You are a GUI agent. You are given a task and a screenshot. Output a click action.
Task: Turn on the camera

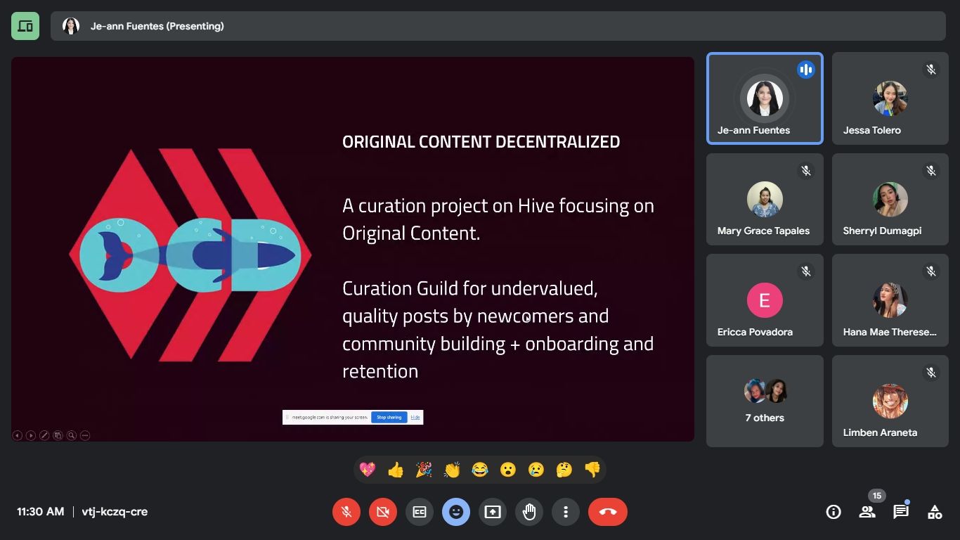pyautogui.click(x=383, y=512)
